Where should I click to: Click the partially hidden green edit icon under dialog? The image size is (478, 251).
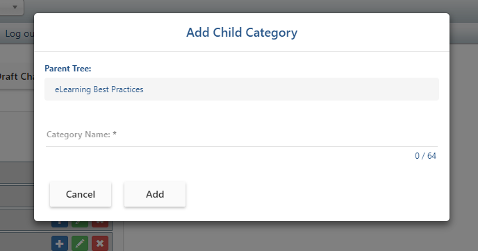(x=80, y=224)
